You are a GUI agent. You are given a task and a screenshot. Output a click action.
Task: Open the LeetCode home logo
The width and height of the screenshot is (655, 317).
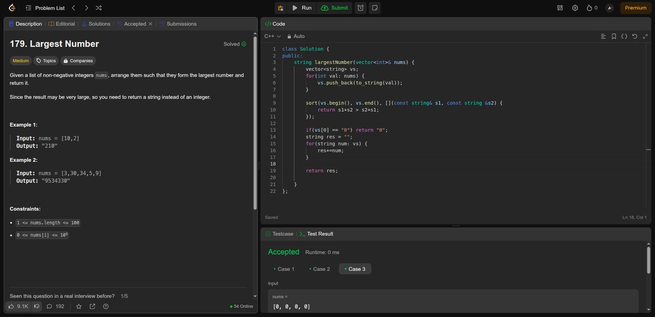point(12,8)
